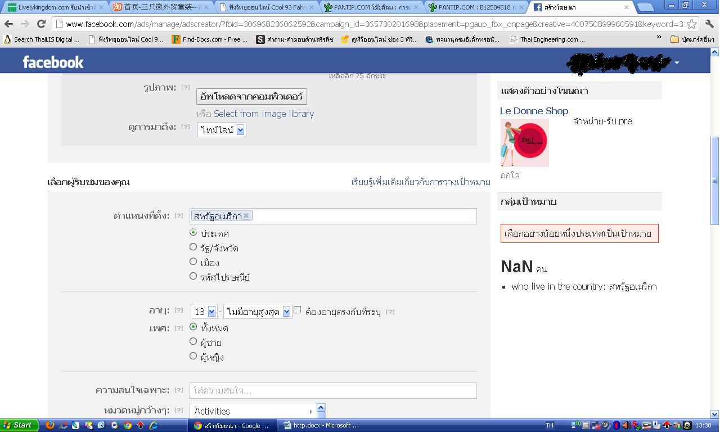The height and width of the screenshot is (432, 720).
Task: Remove the สหรัฐอเมริกา location tag
Action: pyautogui.click(x=246, y=216)
